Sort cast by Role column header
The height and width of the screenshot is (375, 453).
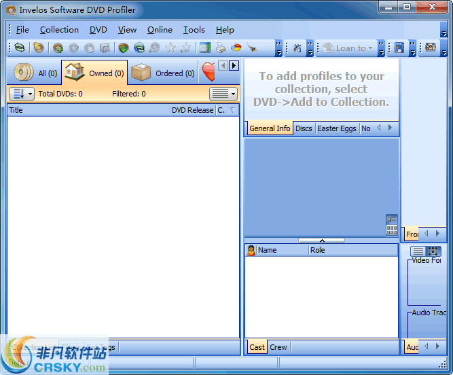353,250
